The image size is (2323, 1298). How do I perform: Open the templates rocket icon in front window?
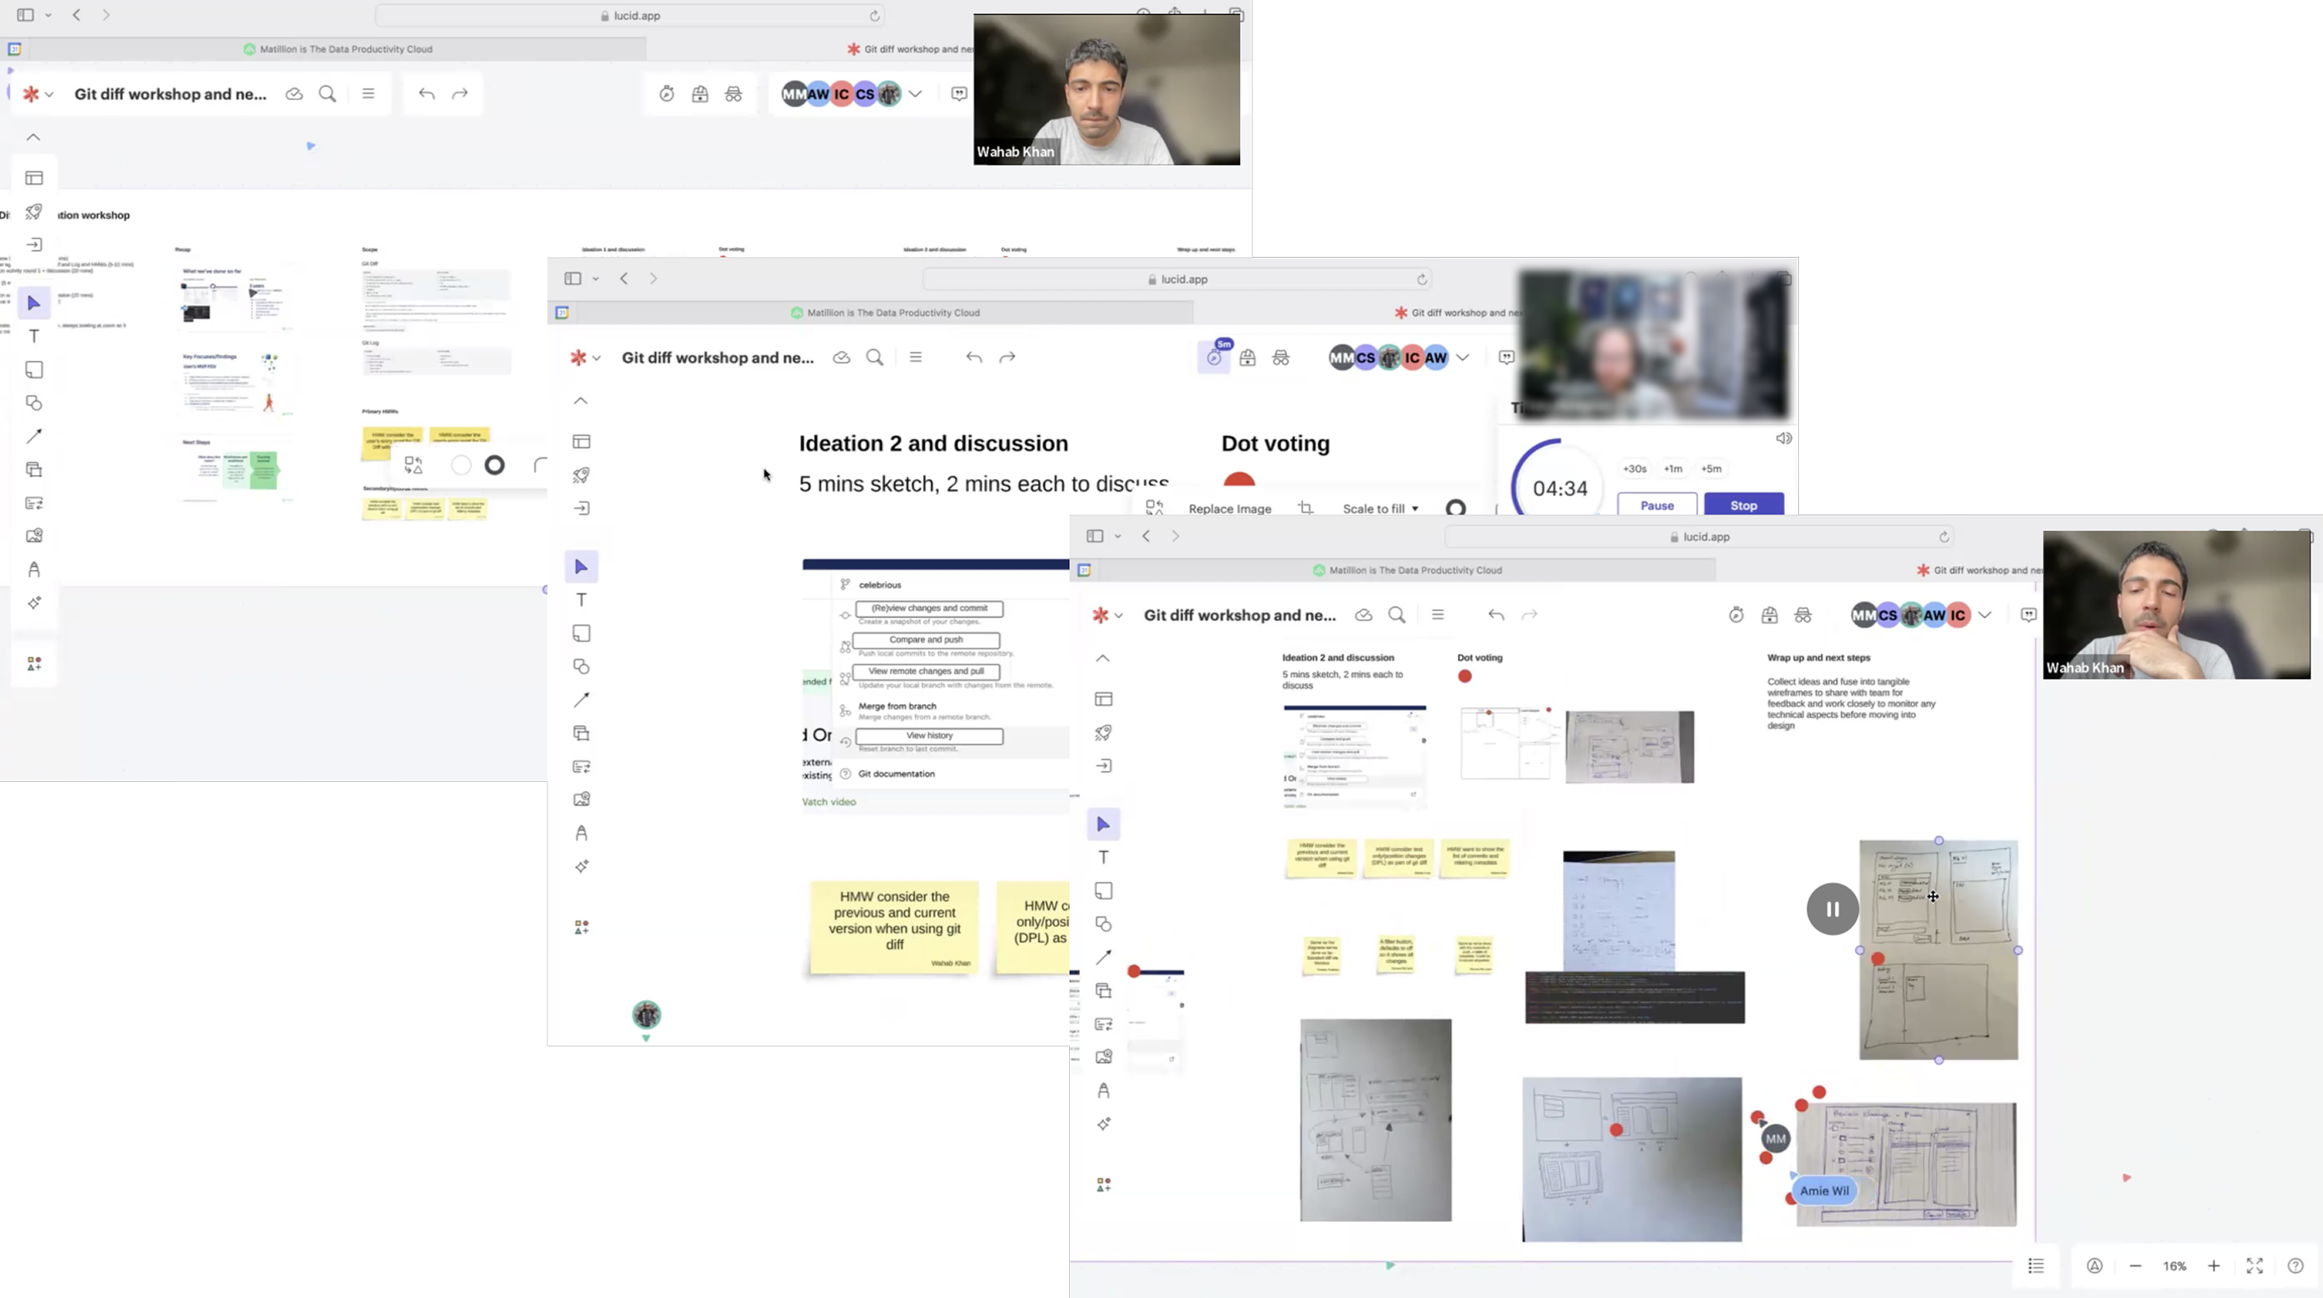(x=1103, y=733)
